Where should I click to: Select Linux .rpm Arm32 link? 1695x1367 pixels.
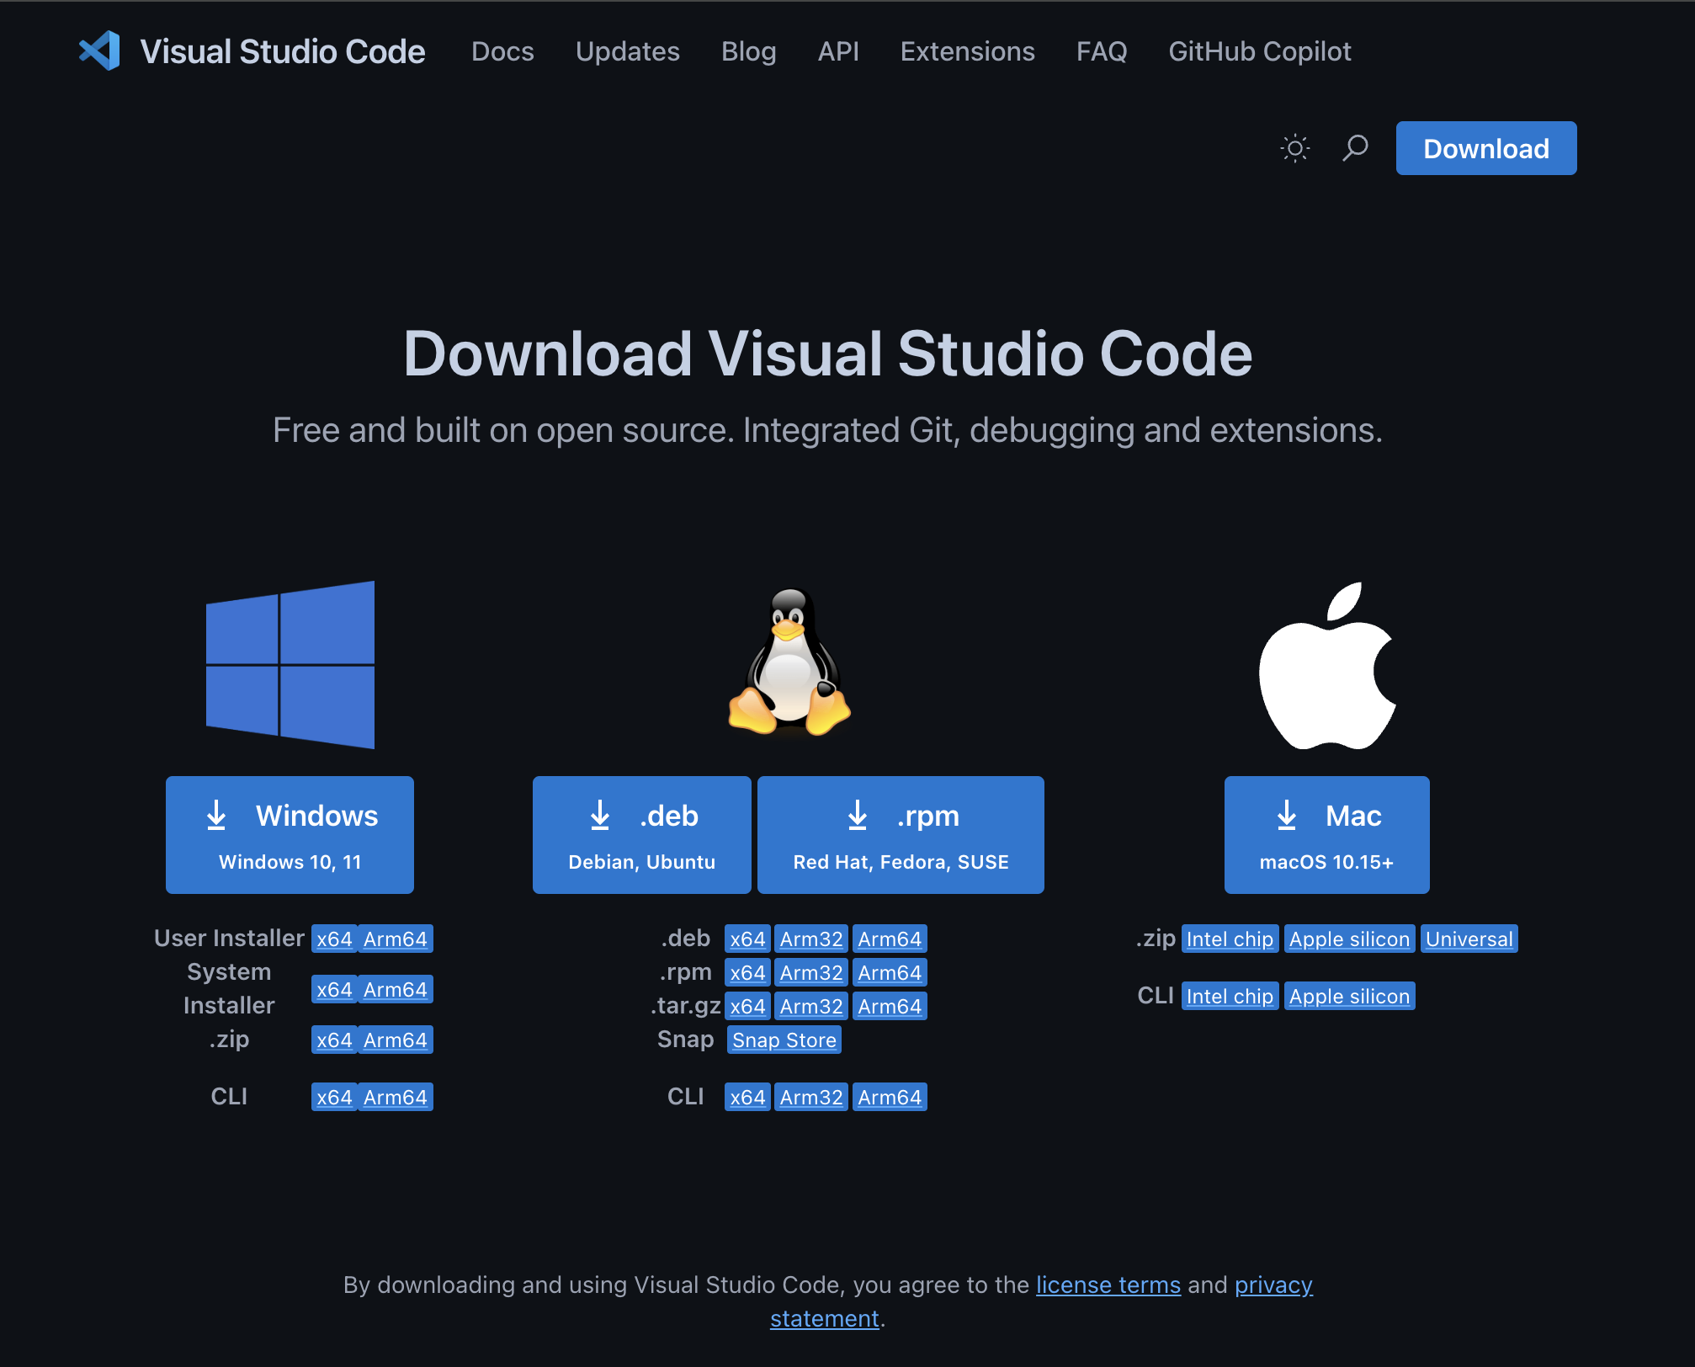point(811,972)
